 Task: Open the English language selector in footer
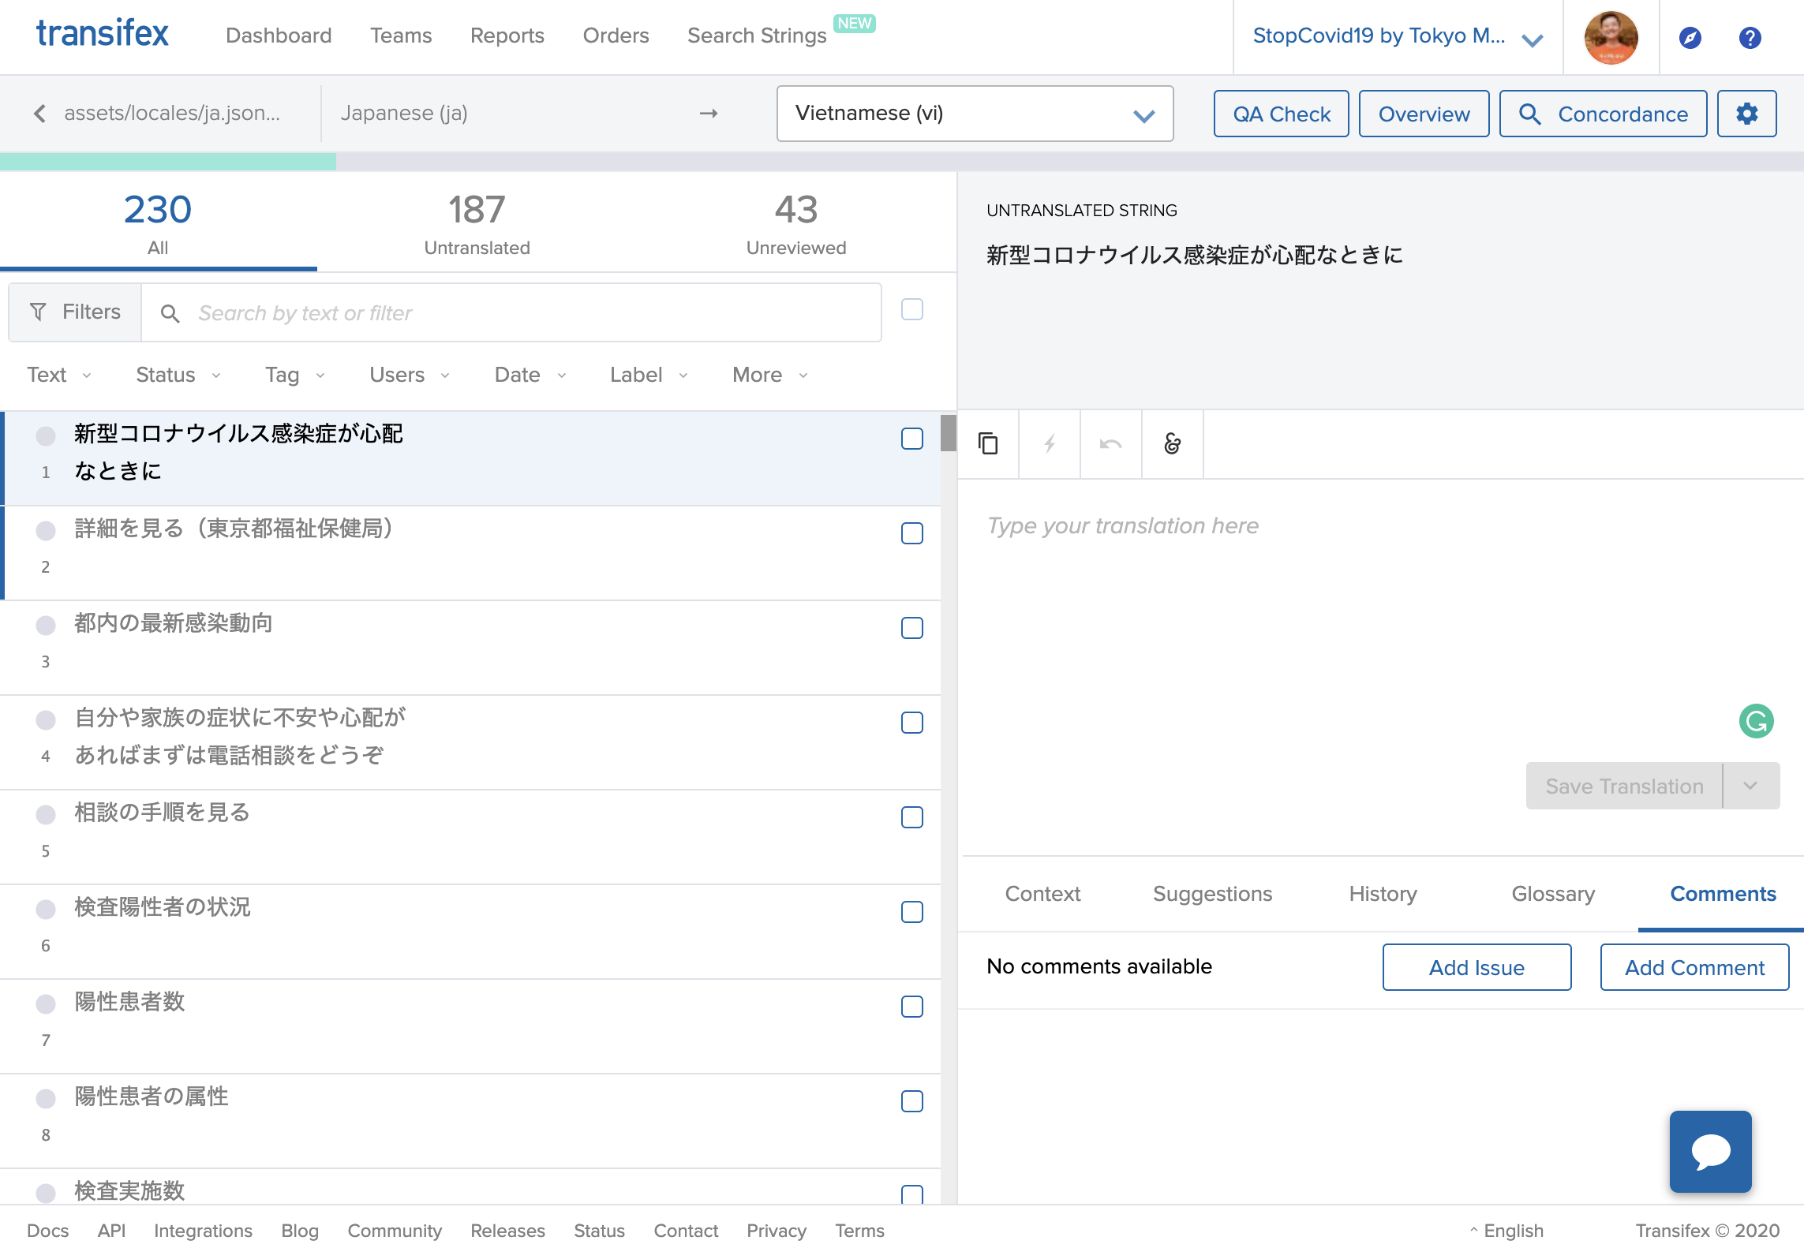tap(1506, 1231)
